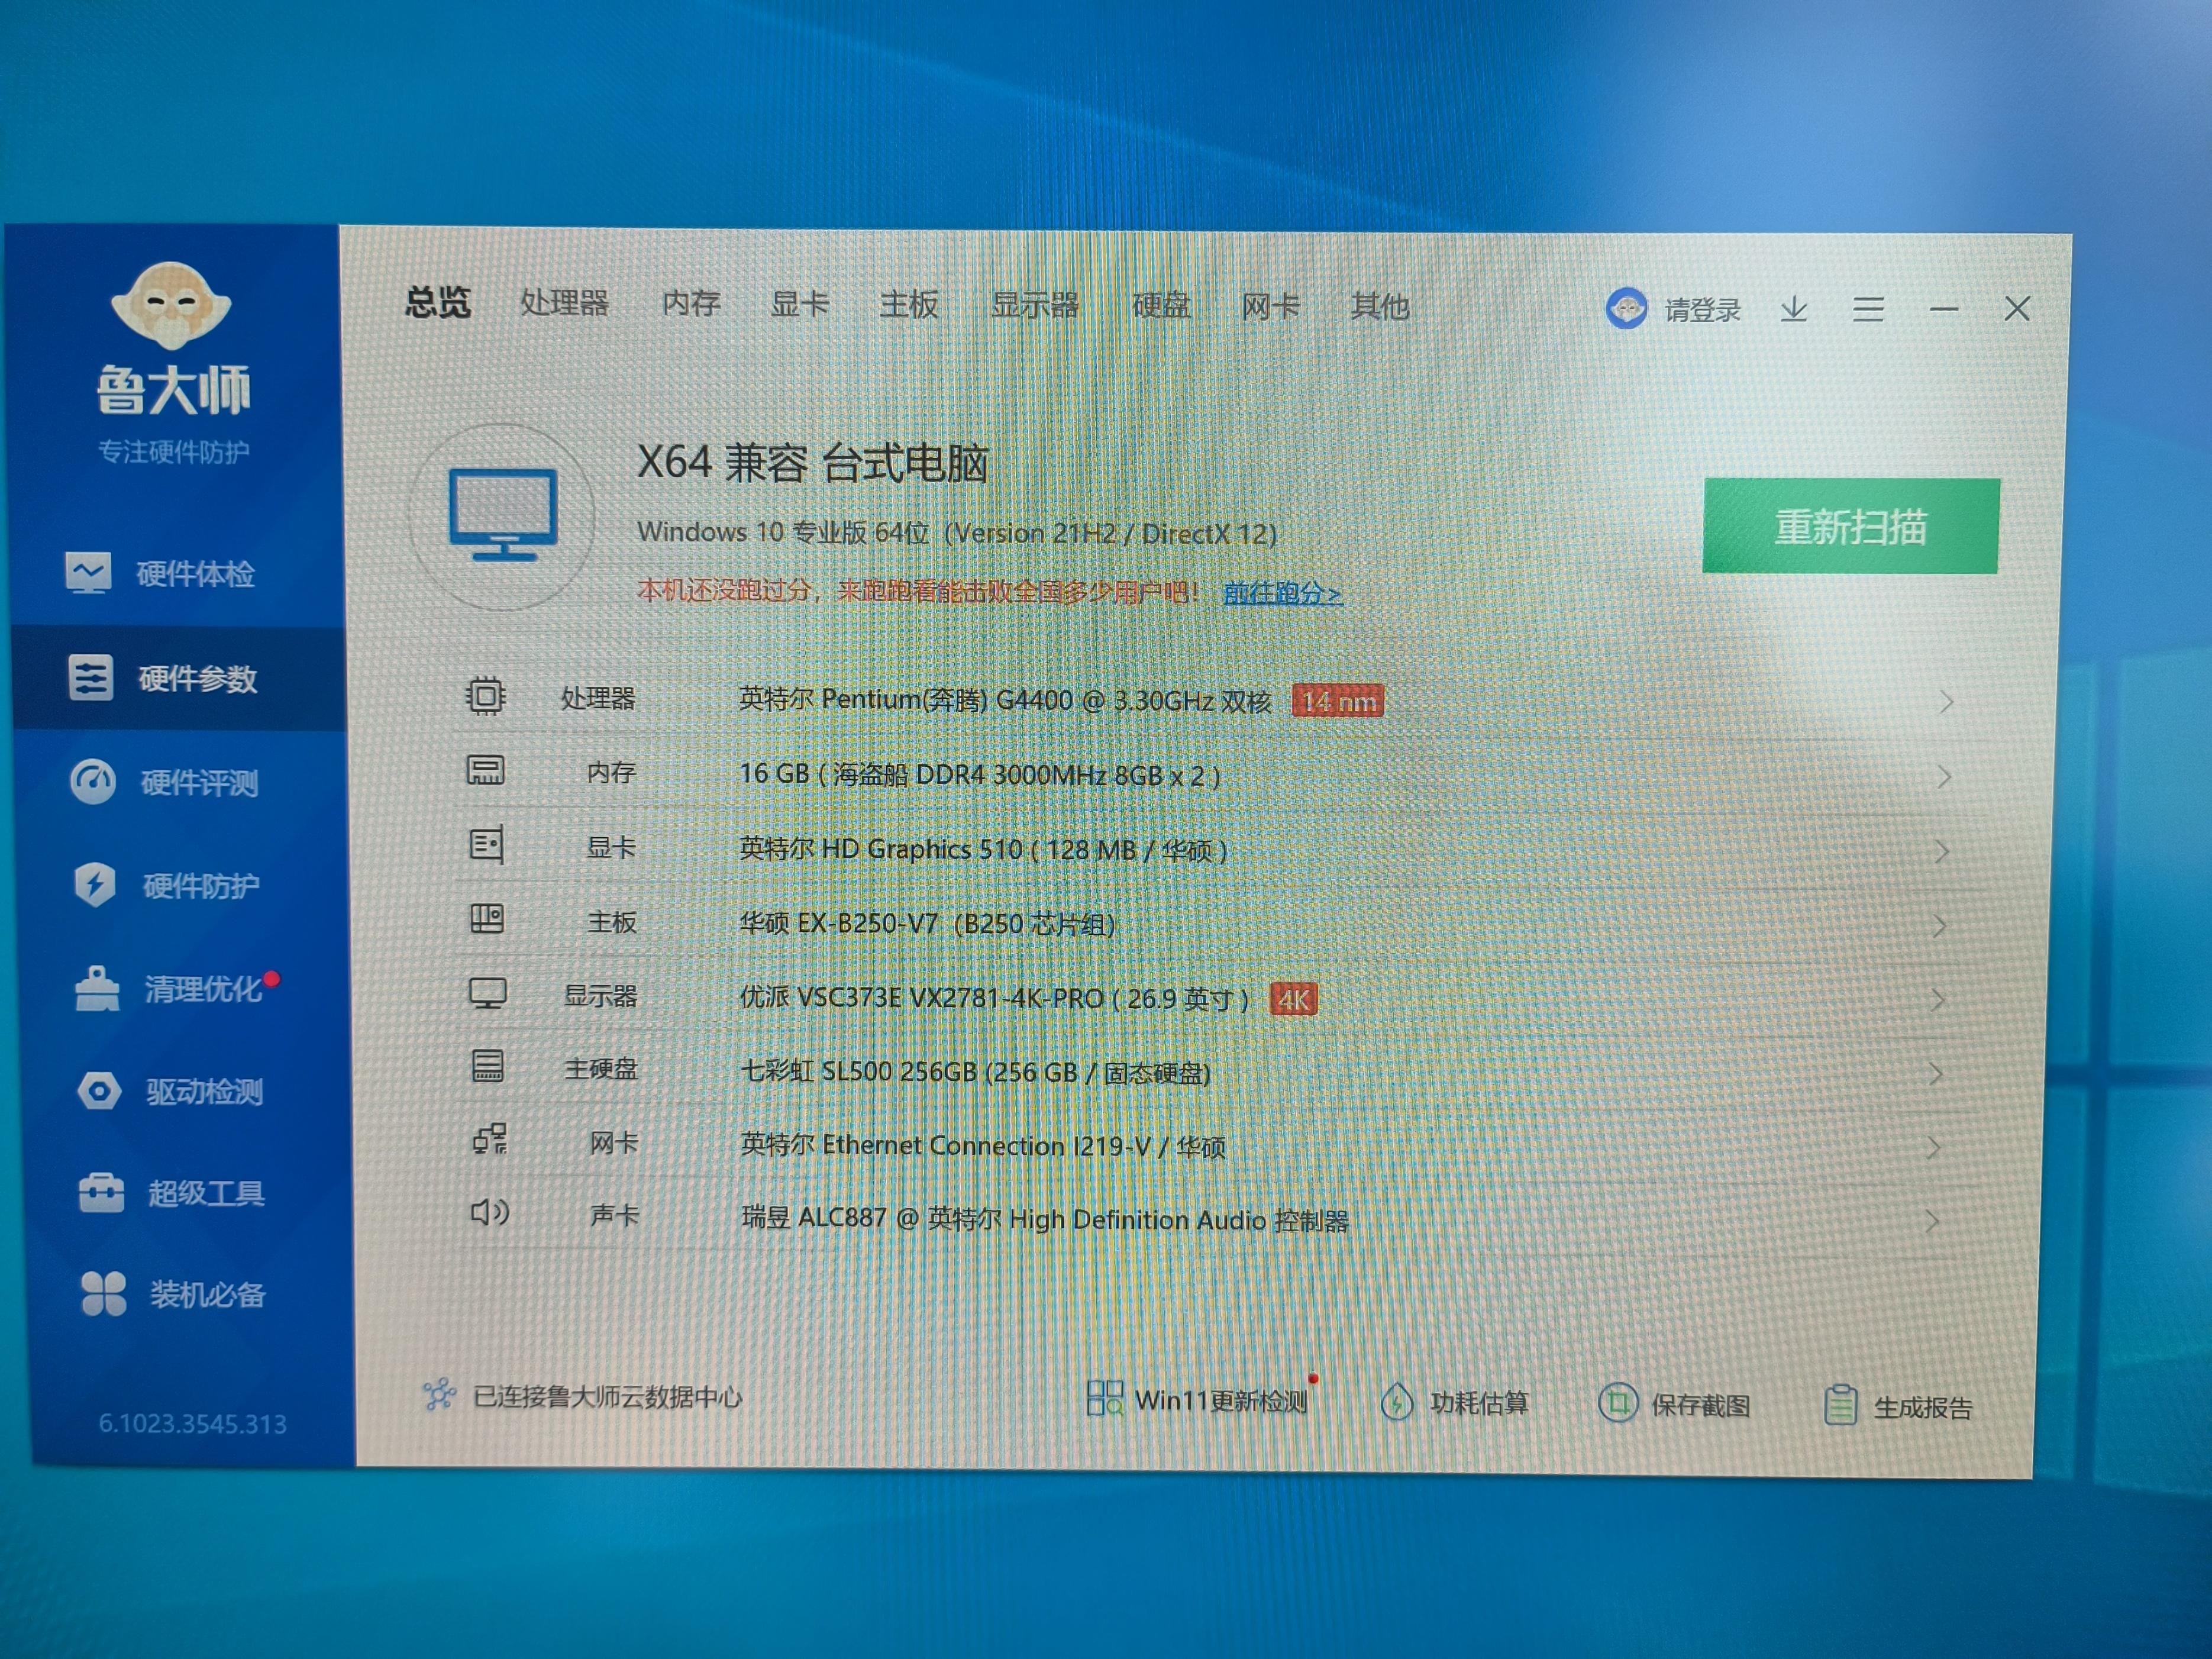Screen dimensions: 2212x1659
Task: Open 超级工具 toolbox section
Action: [x=172, y=1193]
